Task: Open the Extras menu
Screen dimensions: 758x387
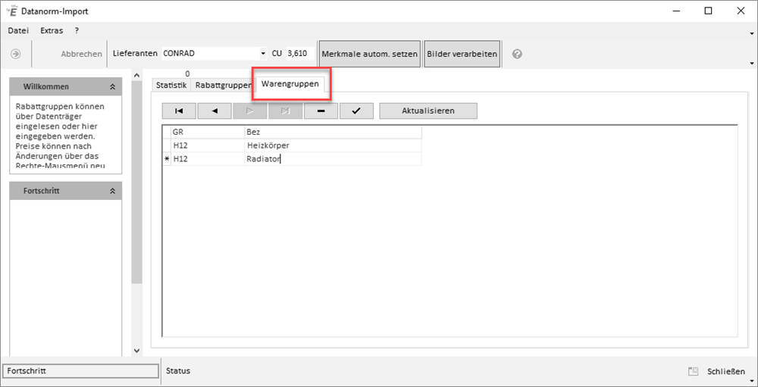Action: 52,31
